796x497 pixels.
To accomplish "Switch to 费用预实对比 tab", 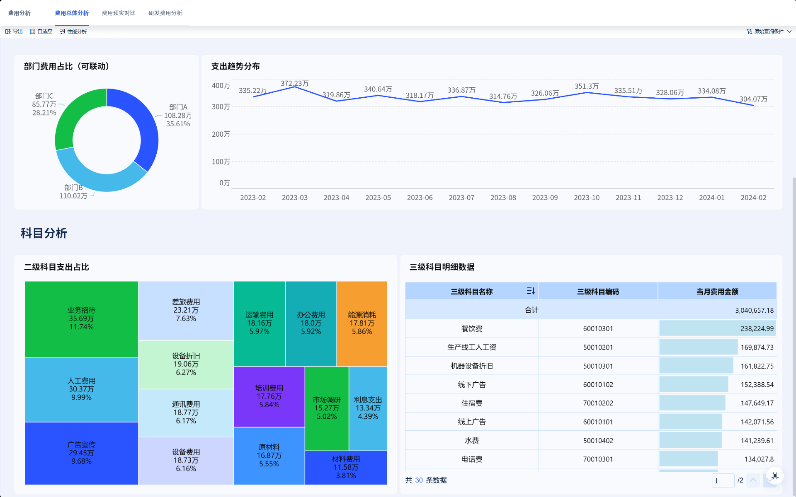I will click(x=119, y=13).
